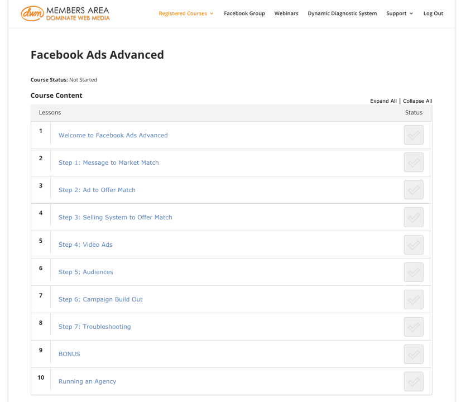Go to Facebook Group page
Viewport: 461px width, 402px height.
244,13
